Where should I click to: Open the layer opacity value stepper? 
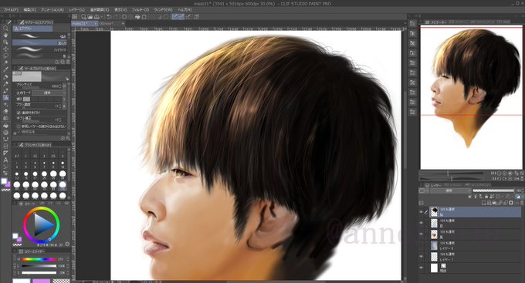(523, 190)
